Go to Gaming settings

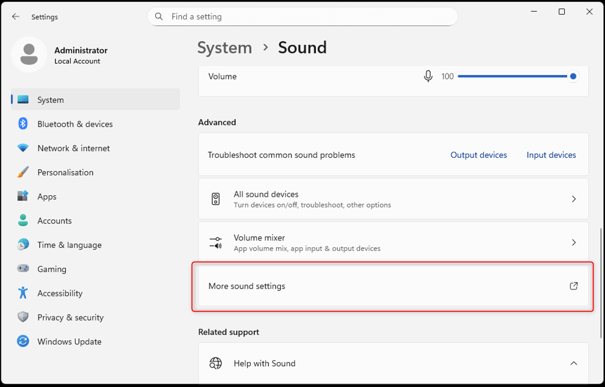pos(96,269)
